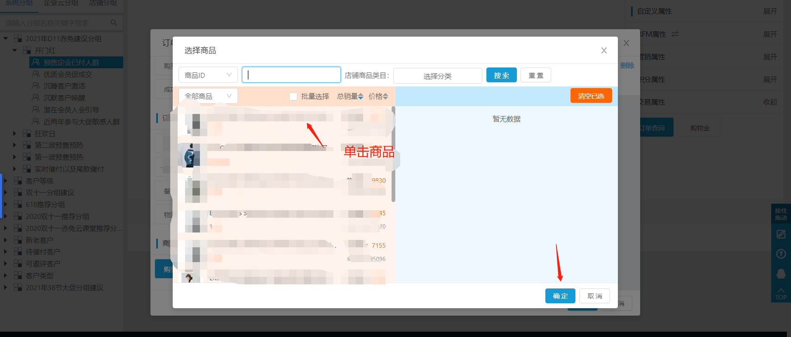This screenshot has height=337, width=791.
Task: Select the 优质会员促成交 group item
Action: coord(68,74)
